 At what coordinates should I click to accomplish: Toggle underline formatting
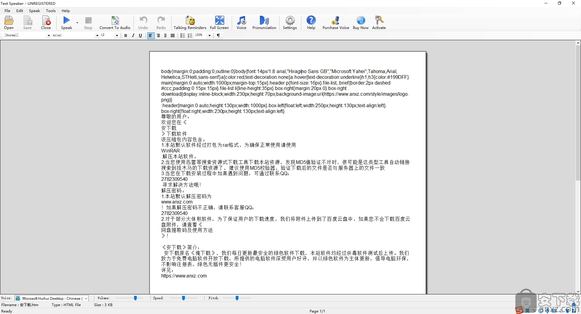click(140, 35)
